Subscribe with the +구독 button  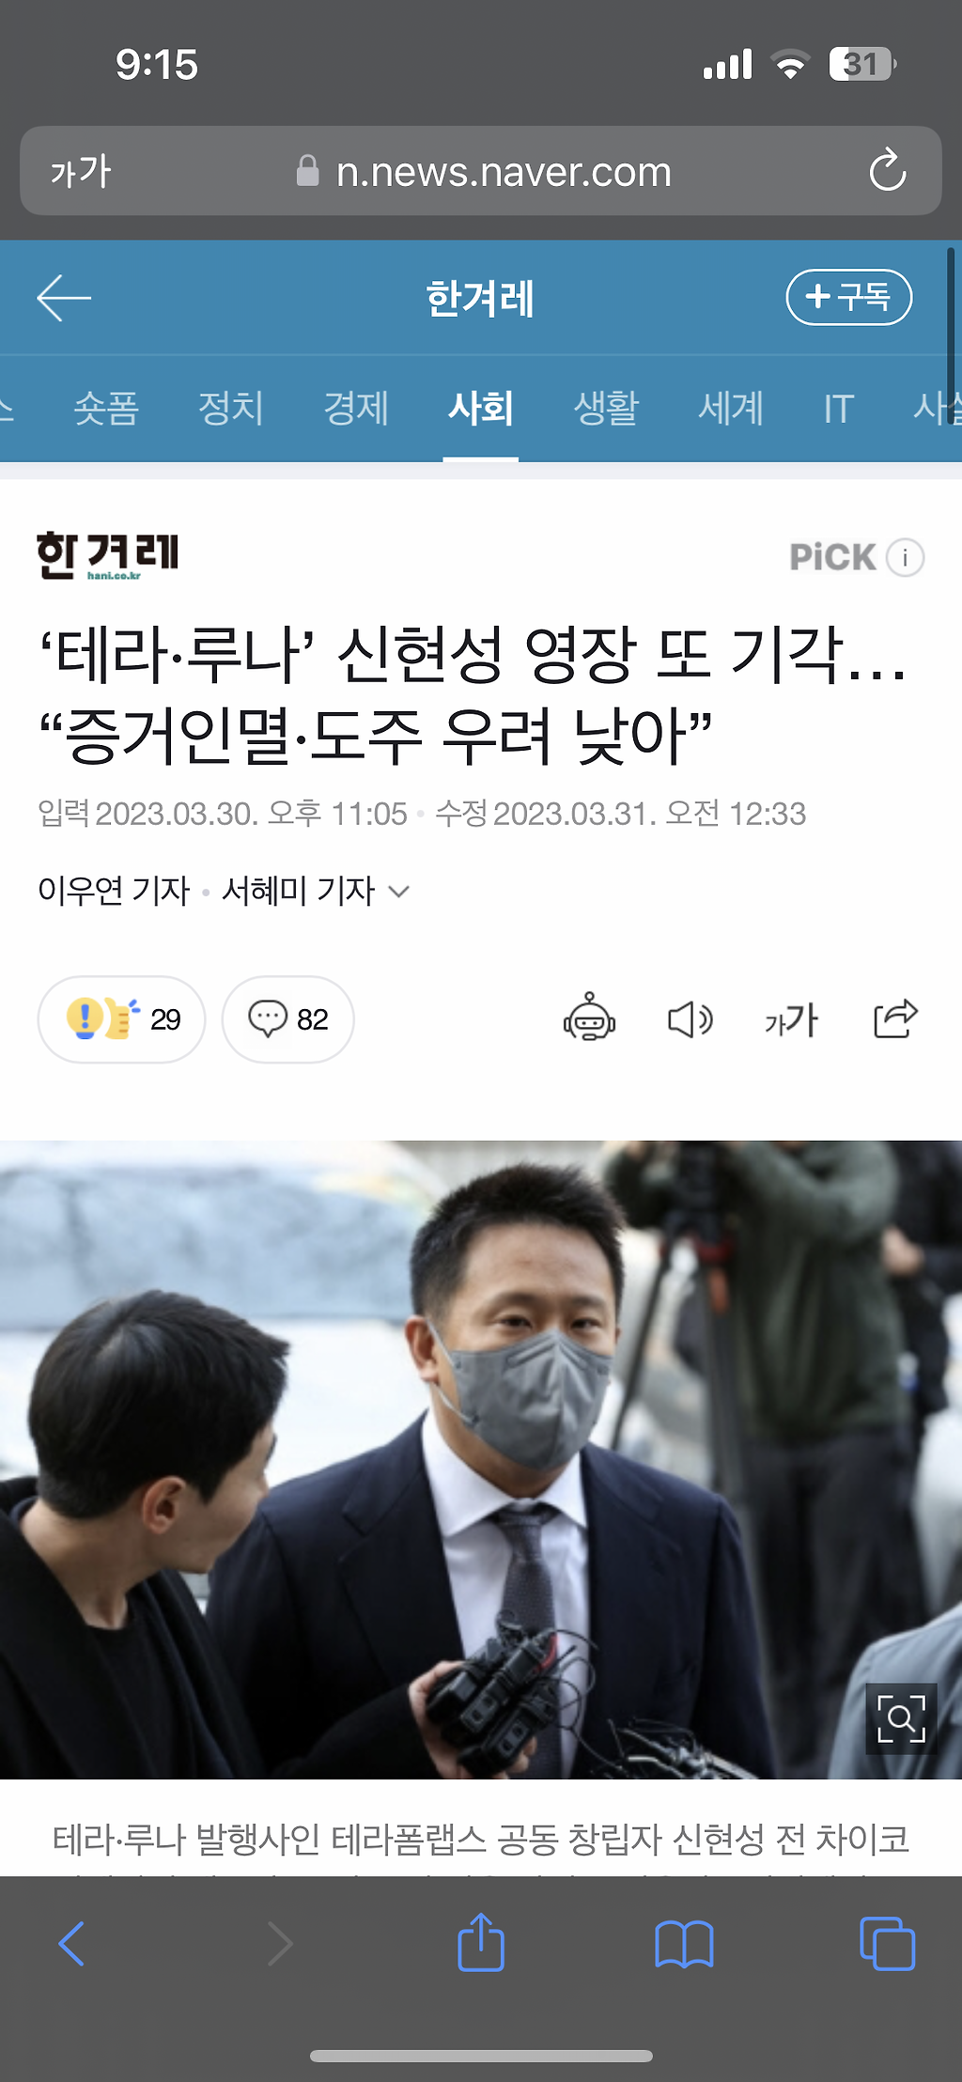tap(849, 297)
